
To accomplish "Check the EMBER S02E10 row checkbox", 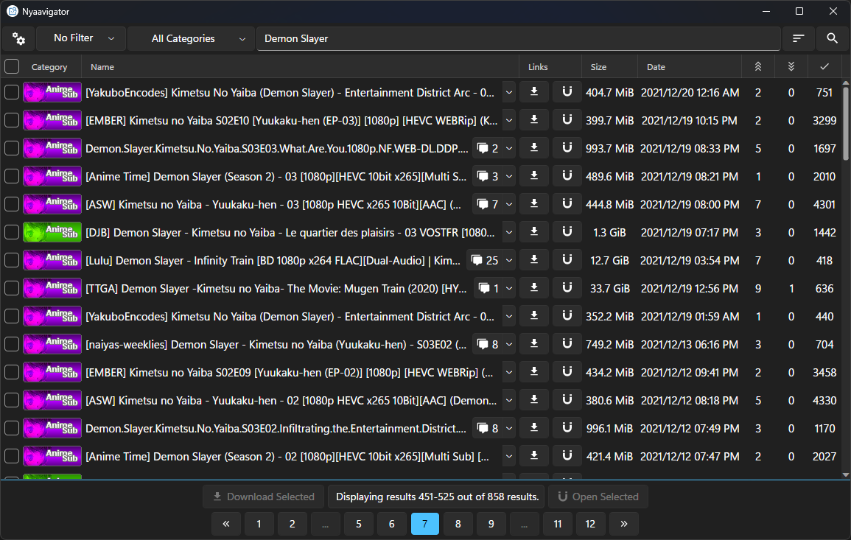I will click(x=12, y=121).
